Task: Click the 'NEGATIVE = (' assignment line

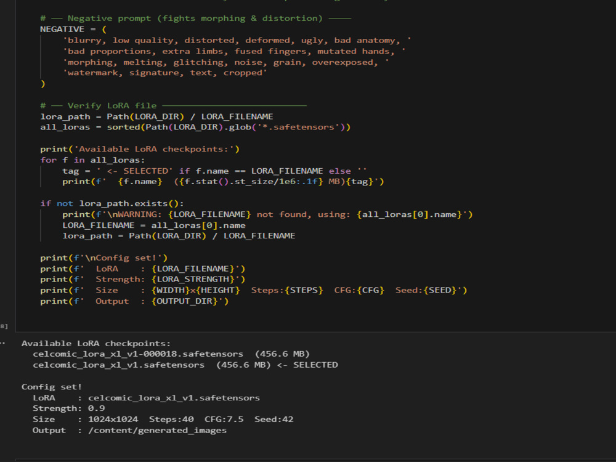Action: 73,30
